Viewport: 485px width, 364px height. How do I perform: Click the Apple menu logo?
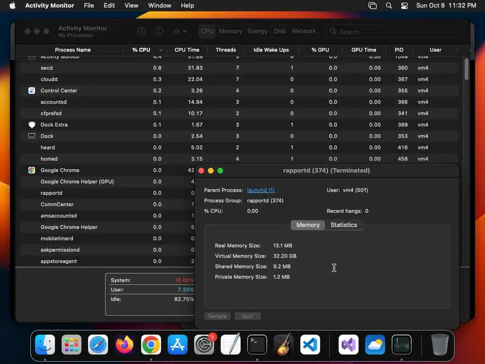[x=12, y=6]
